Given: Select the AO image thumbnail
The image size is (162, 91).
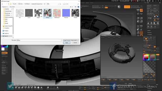Looking at the screenshot, I should pos(20,13).
